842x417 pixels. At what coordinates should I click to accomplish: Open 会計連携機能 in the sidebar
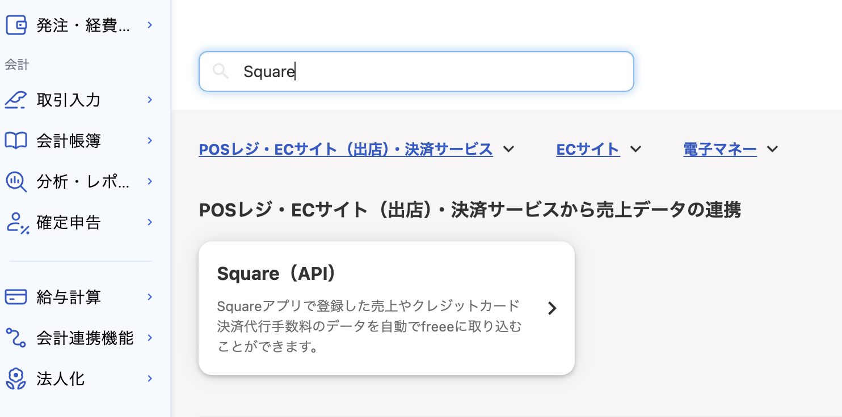(85, 338)
